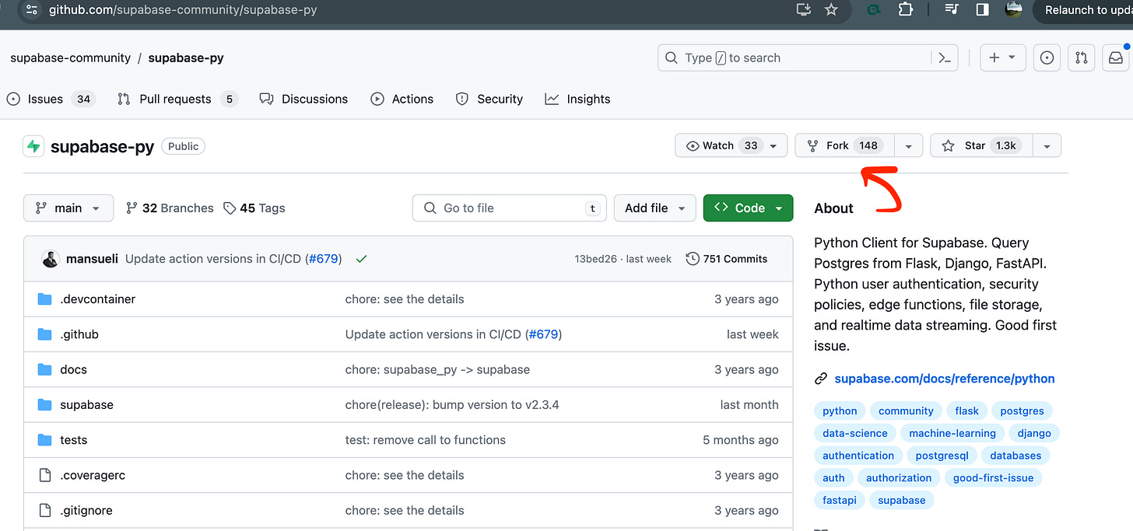Click the Go to file search field
The image size is (1133, 531).
[510, 208]
